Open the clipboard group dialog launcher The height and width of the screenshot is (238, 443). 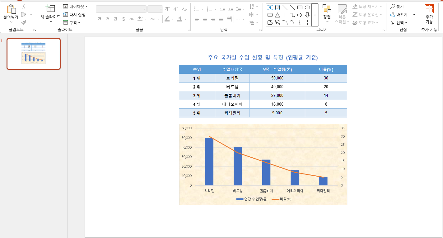pyautogui.click(x=35, y=30)
